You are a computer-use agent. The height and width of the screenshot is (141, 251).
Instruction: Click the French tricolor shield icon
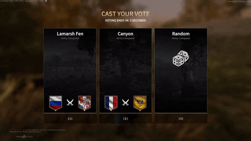111,103
